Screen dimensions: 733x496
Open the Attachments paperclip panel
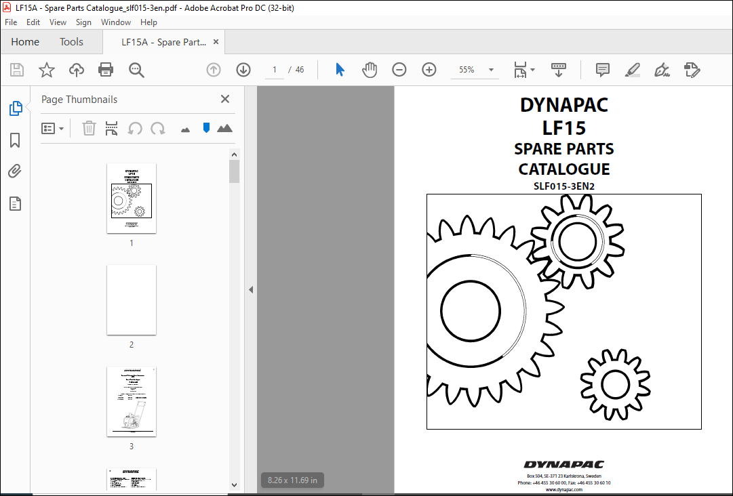click(x=15, y=171)
